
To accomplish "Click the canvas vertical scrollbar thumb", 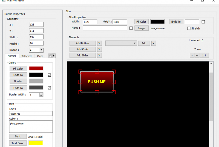I will tap(211, 97).
